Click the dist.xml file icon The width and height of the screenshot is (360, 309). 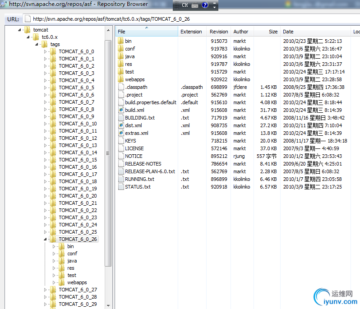[121, 125]
